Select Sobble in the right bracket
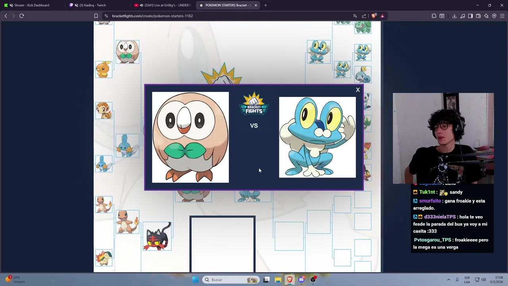The image size is (508, 286). [363, 74]
